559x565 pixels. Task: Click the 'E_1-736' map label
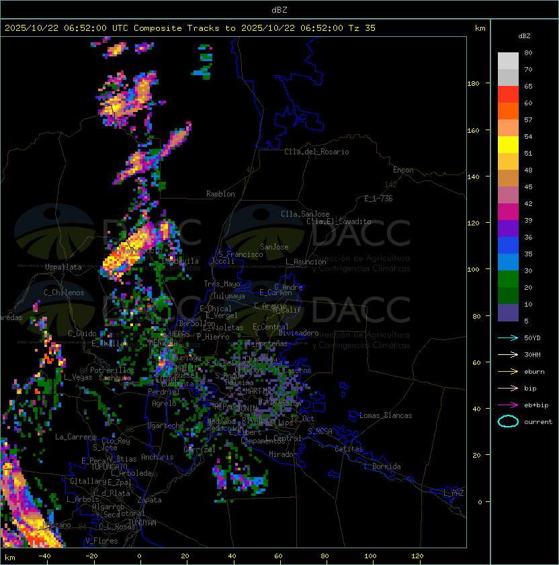click(x=378, y=199)
